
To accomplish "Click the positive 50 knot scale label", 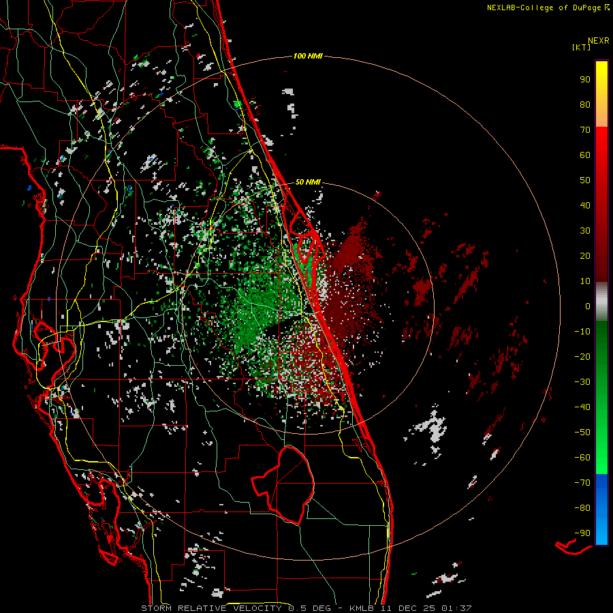I will (x=585, y=180).
